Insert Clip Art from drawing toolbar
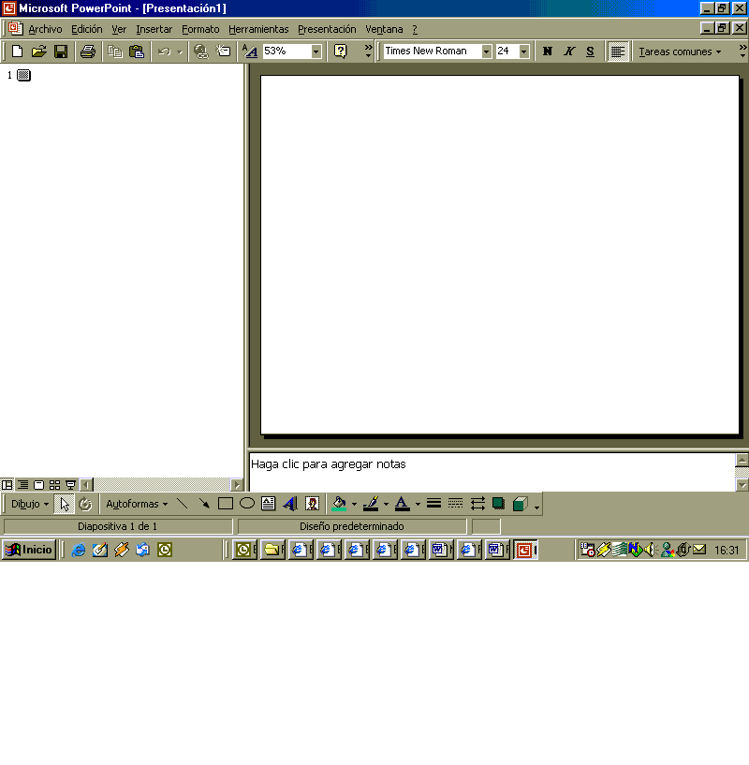Viewport: 749px width, 765px height. point(312,504)
